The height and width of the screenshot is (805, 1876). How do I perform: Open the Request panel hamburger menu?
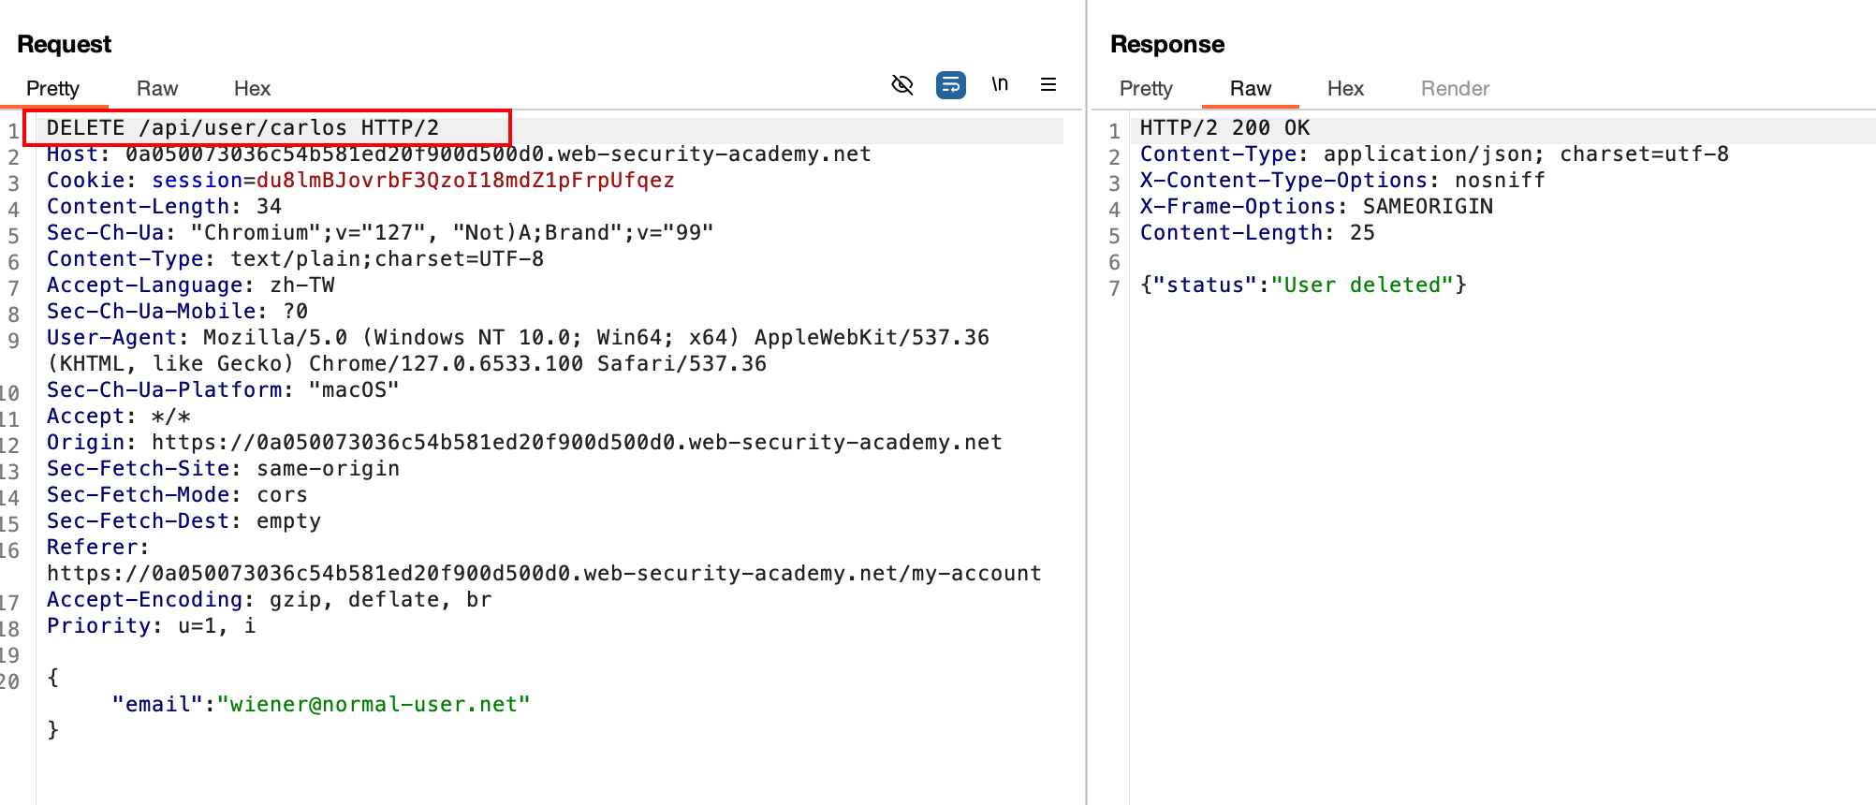[x=1048, y=85]
